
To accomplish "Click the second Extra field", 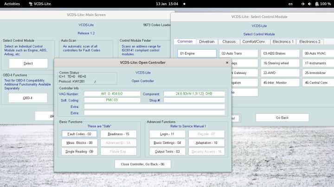I will [154, 113].
